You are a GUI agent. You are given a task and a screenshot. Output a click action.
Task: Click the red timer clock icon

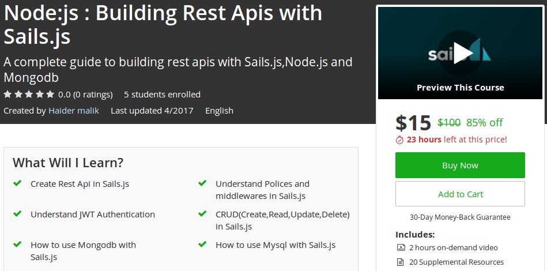399,140
